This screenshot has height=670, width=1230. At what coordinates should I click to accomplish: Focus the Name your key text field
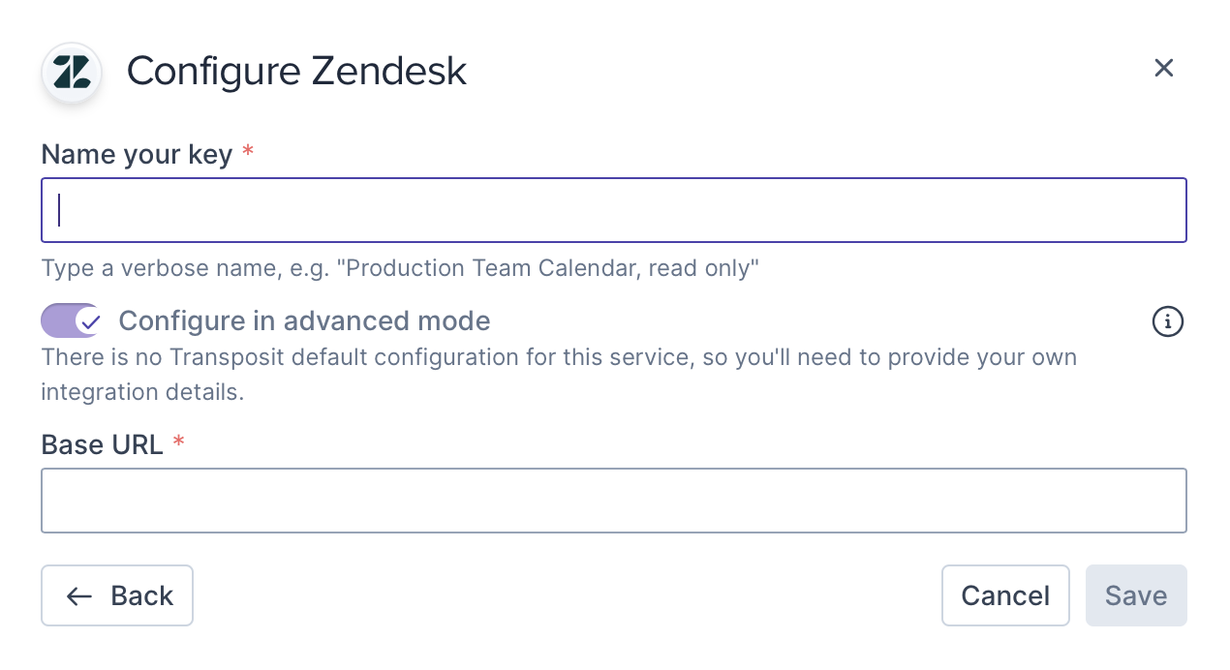pyautogui.click(x=613, y=210)
